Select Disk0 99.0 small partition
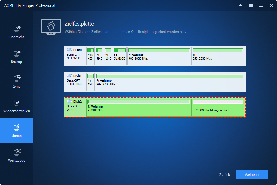 [x=99, y=56]
